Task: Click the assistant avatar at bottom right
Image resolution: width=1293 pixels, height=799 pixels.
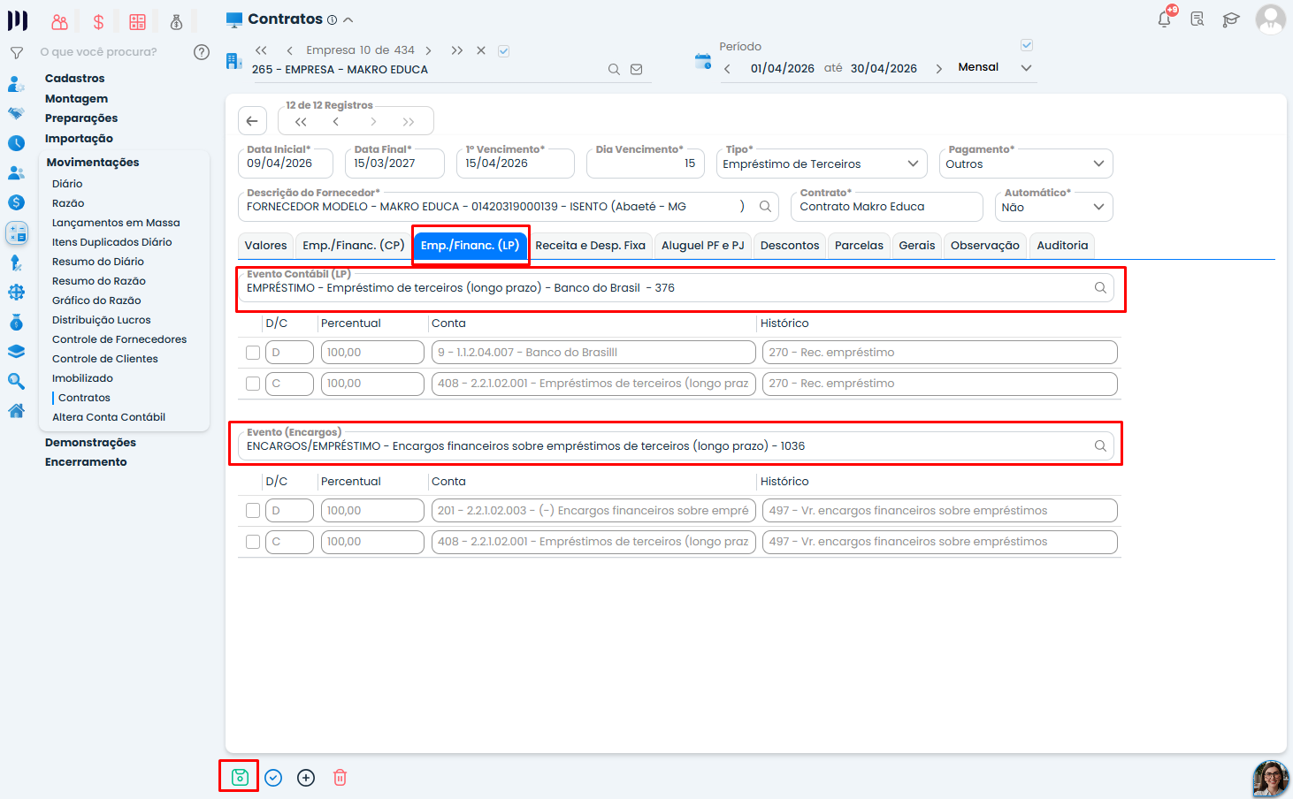Action: coord(1271,779)
